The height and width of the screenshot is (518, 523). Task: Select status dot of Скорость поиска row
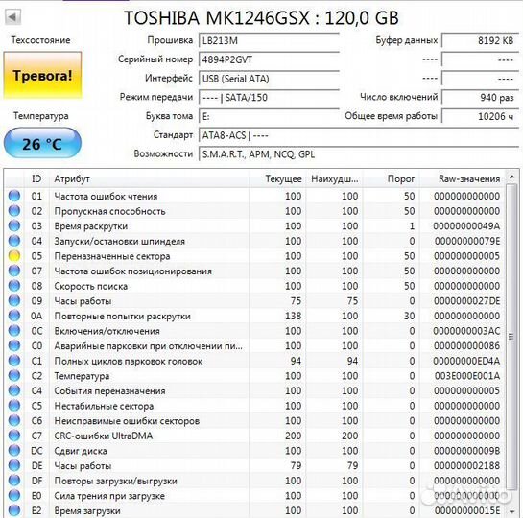tap(14, 286)
